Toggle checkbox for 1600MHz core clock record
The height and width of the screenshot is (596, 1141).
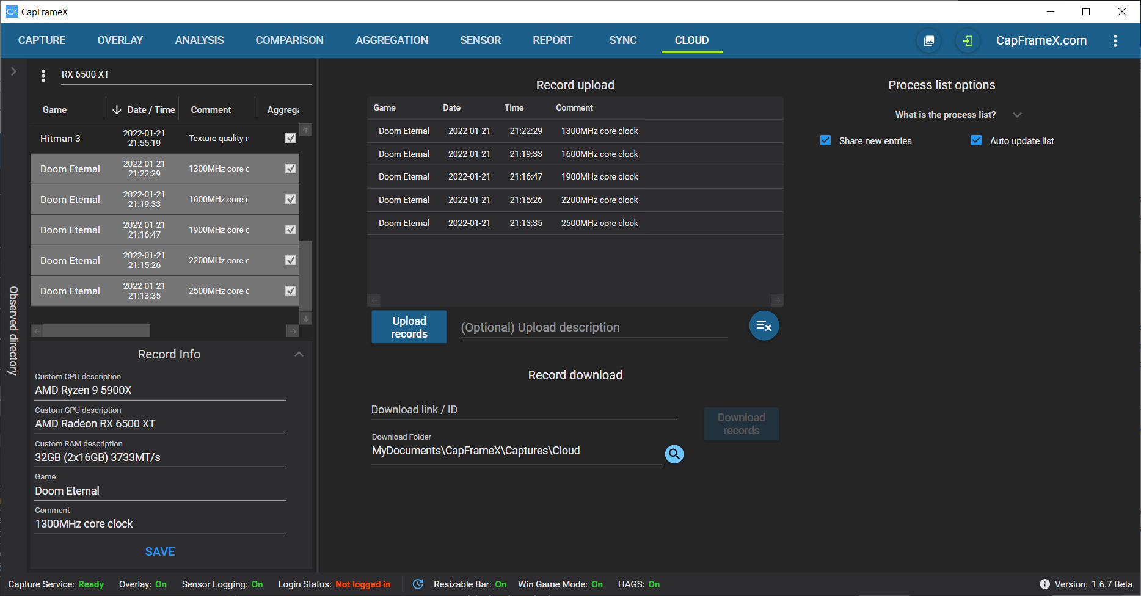click(291, 199)
